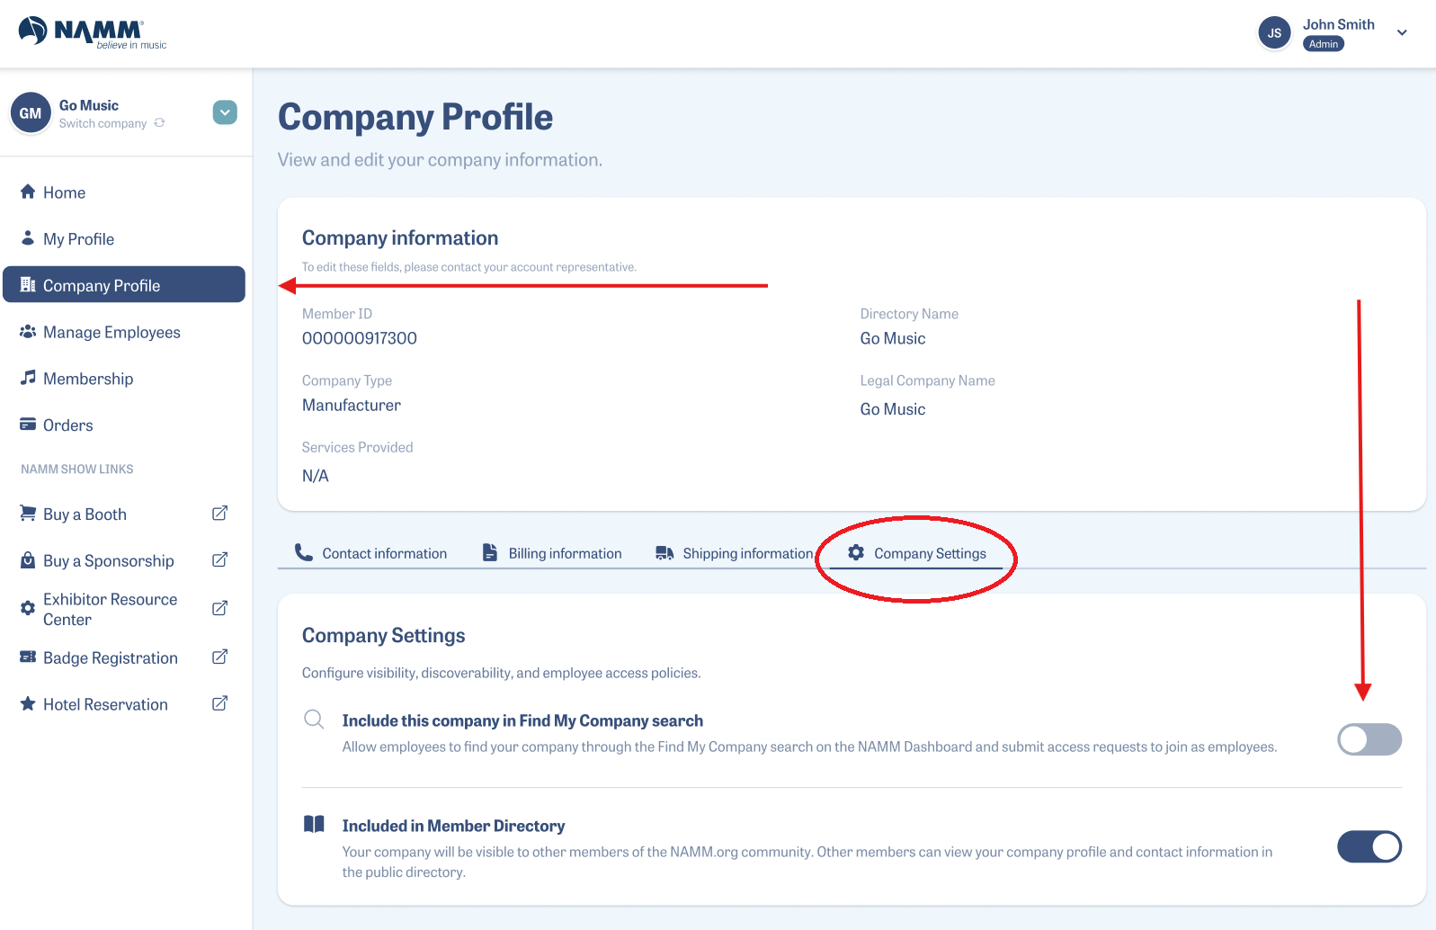The height and width of the screenshot is (930, 1436).
Task: Click the Services Provided value N/A
Action: (316, 476)
